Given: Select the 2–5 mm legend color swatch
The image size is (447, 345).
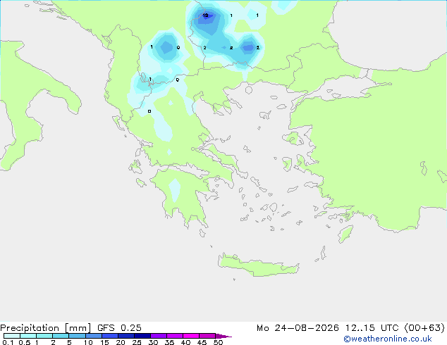Looking at the screenshot, I should 61,336.
